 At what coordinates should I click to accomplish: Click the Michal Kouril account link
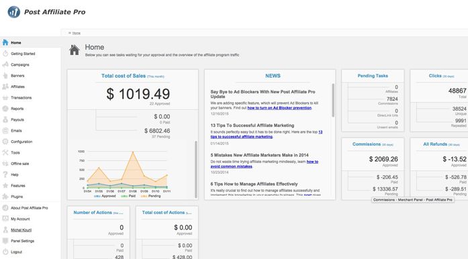coord(21,229)
